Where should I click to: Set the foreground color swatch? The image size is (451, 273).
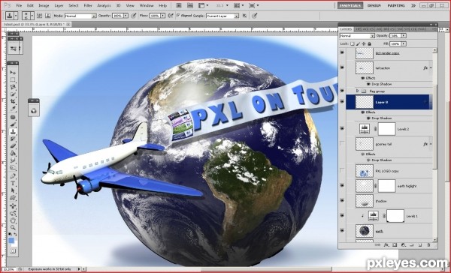click(11, 241)
